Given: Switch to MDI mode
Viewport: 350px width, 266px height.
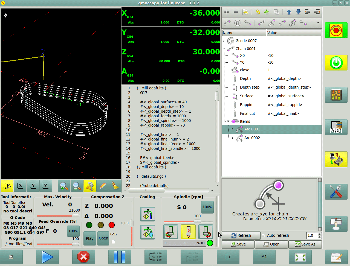Looking at the screenshot, I should point(336,127).
